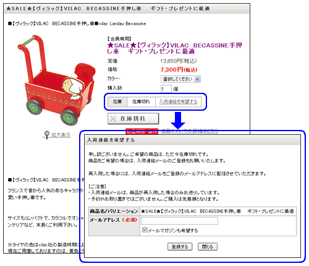Click the 閉じる button
Viewport: 309px width, 266px height.
pos(208,247)
